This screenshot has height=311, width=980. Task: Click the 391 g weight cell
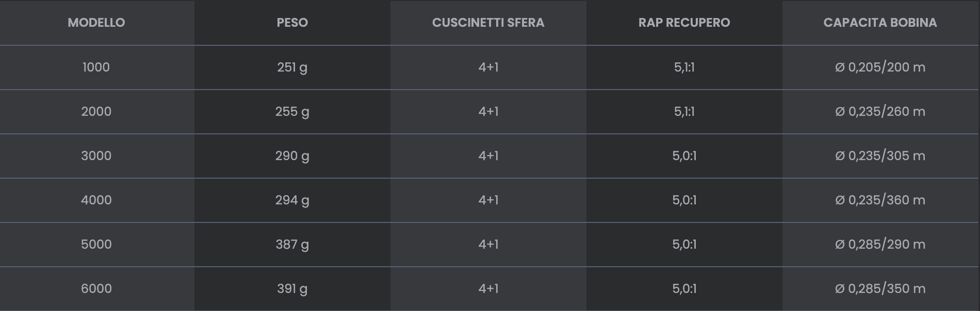point(292,289)
